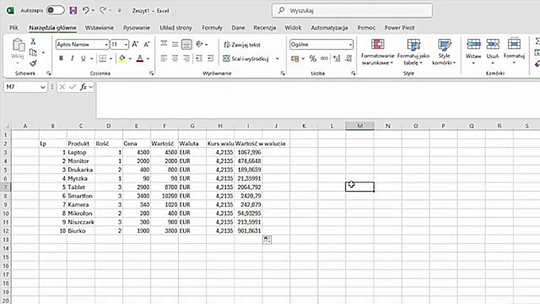The width and height of the screenshot is (540, 304).
Task: Click Scal i wyśrodkuj button
Action: (x=247, y=59)
